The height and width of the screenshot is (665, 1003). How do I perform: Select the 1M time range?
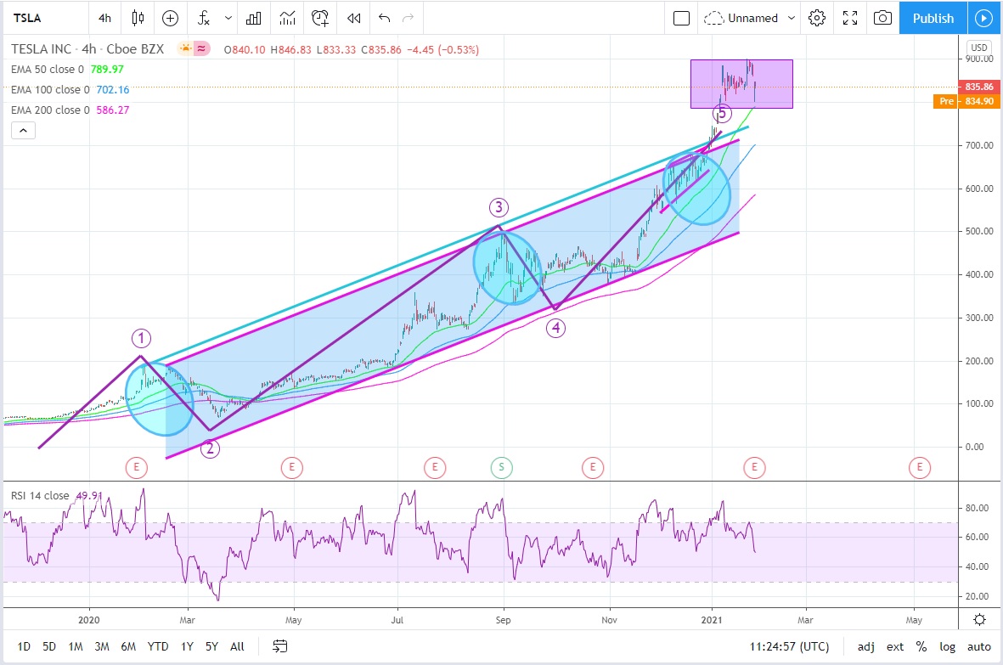[x=76, y=646]
